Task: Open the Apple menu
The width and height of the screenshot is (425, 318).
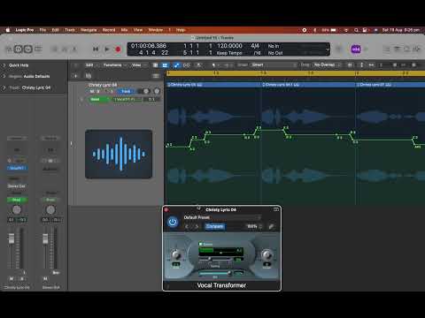Action: [8, 30]
